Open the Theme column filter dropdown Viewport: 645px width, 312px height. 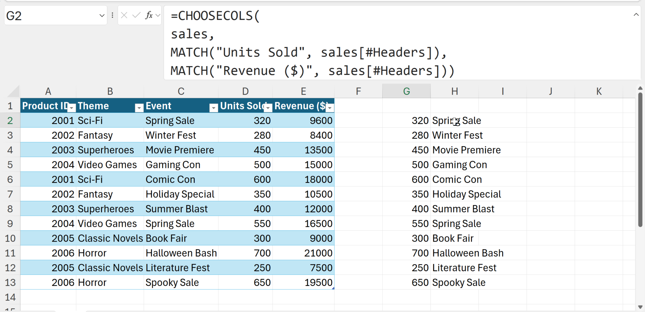click(x=139, y=108)
